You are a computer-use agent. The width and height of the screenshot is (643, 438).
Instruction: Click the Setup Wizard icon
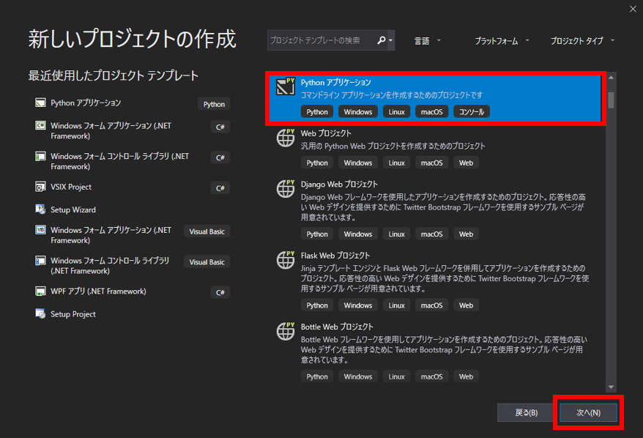pyautogui.click(x=40, y=209)
